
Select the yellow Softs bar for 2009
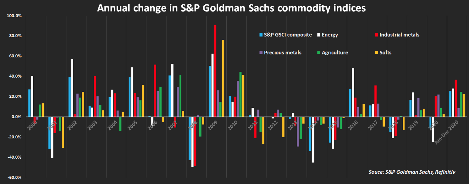pyautogui.click(x=223, y=78)
